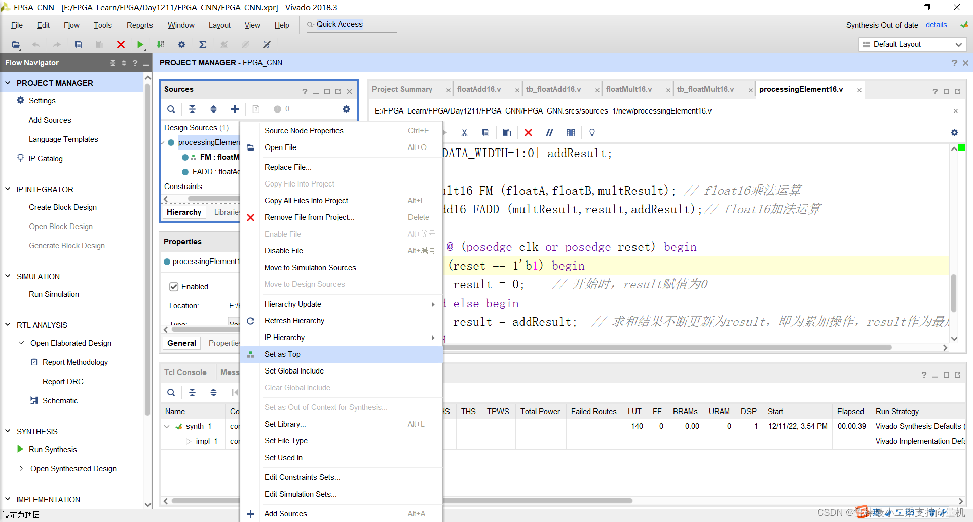The height and width of the screenshot is (522, 973).
Task: Collapse the SYNTHESIS section
Action: tap(8, 431)
